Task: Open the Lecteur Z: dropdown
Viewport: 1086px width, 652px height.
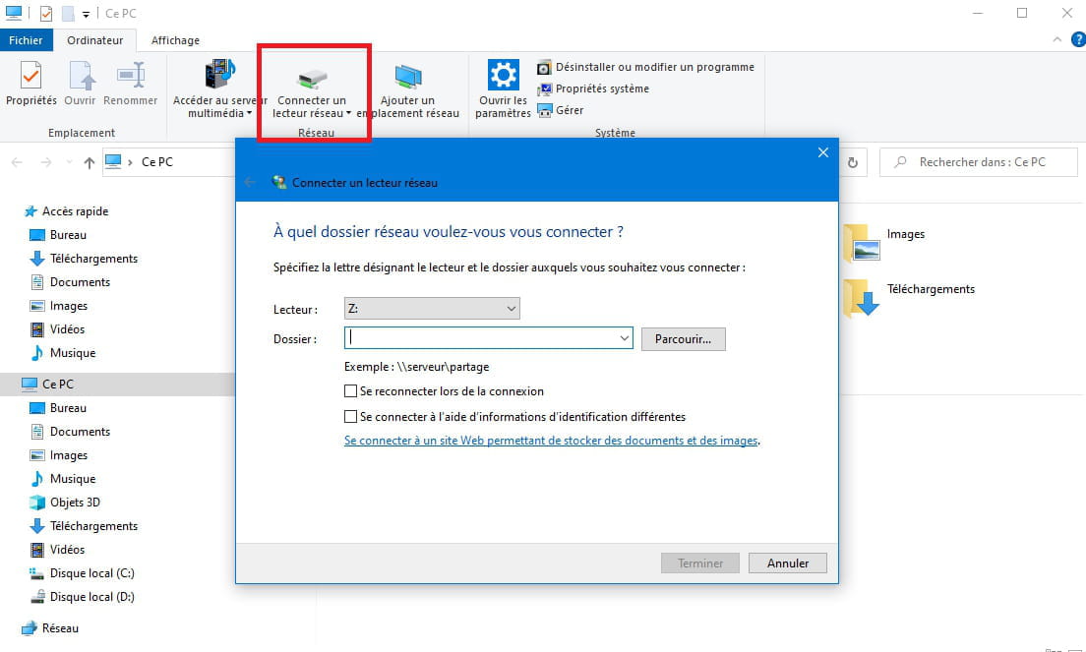Action: 432,309
